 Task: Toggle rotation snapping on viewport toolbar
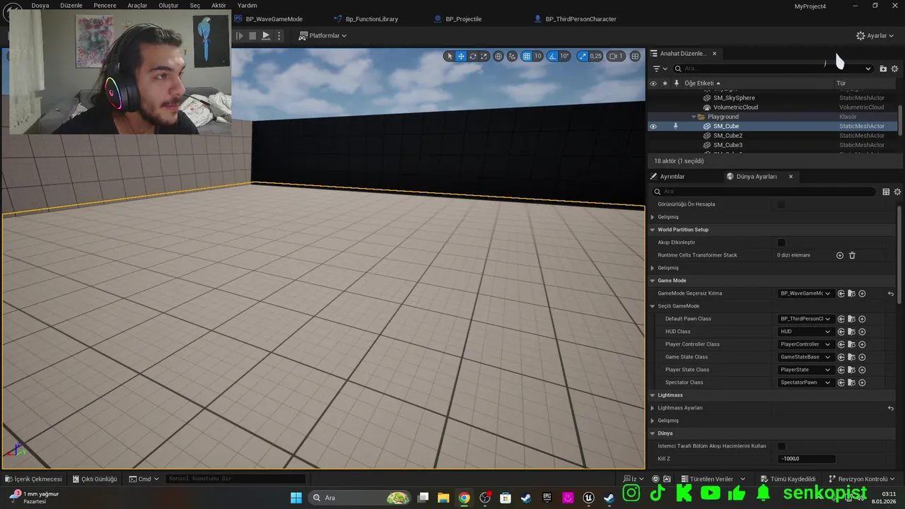click(553, 57)
